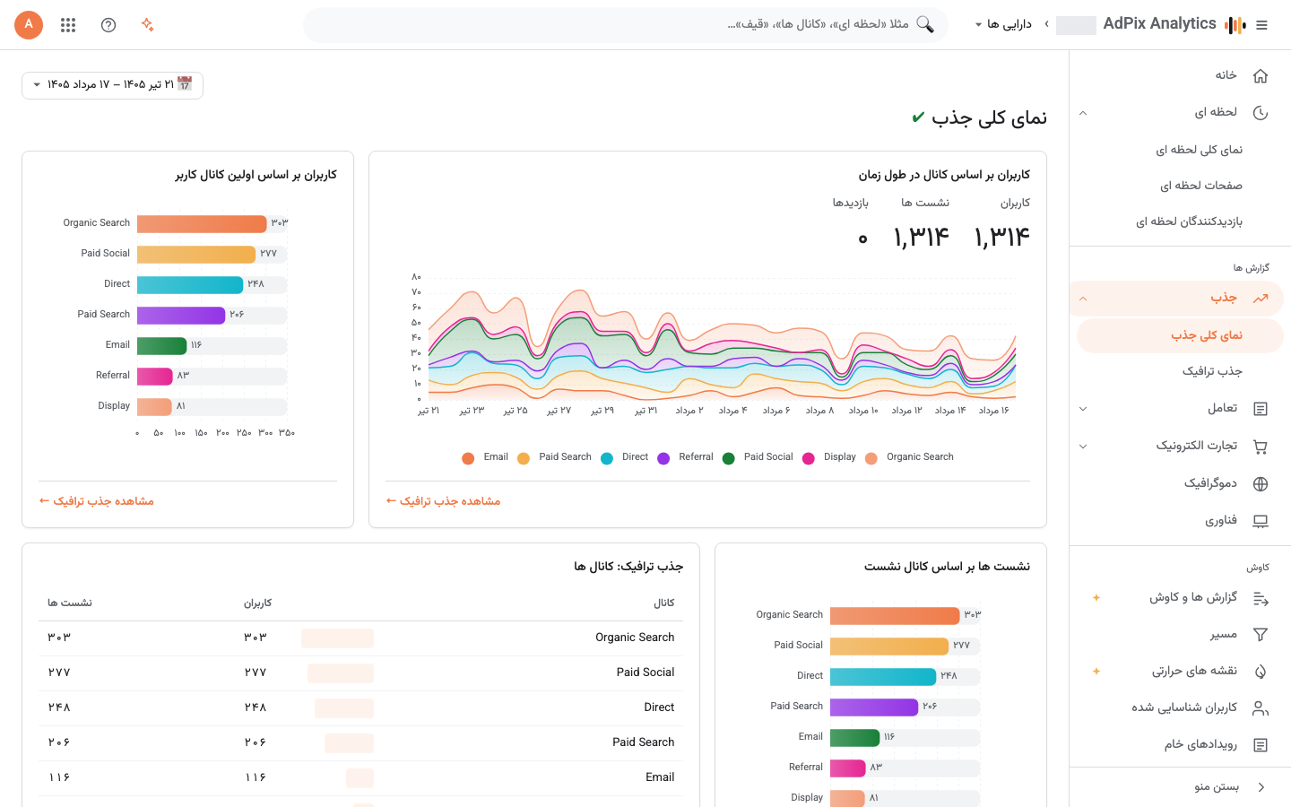Screen dimensions: 1291x807
Task: Click مشاهده جذب ترافیک link under line chart
Action: [x=443, y=501]
